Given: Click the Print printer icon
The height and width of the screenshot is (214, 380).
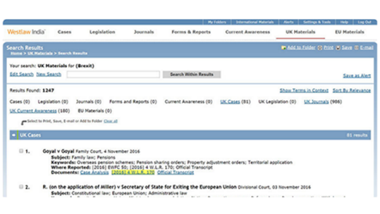Looking at the screenshot, I should pyautogui.click(x=320, y=48).
